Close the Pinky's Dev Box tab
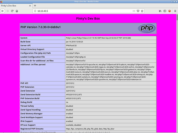 point(30,6)
